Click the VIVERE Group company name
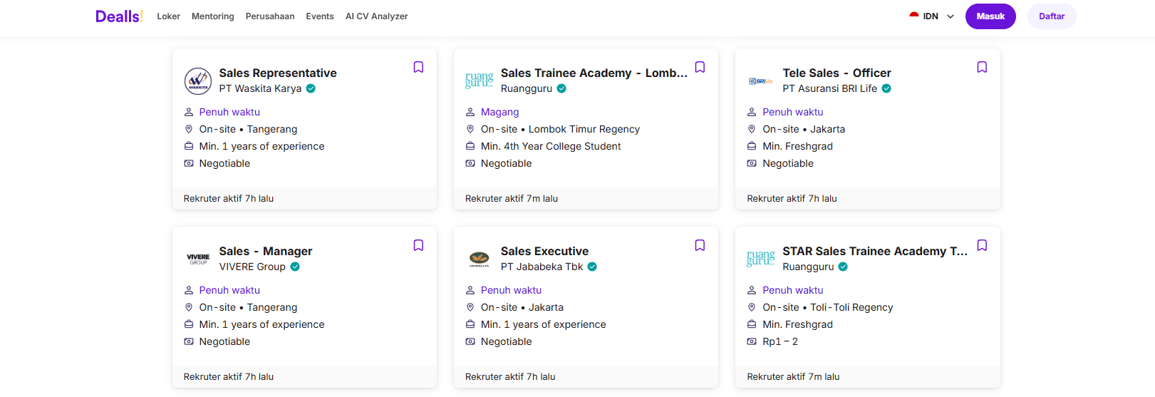The width and height of the screenshot is (1155, 397). coord(252,267)
